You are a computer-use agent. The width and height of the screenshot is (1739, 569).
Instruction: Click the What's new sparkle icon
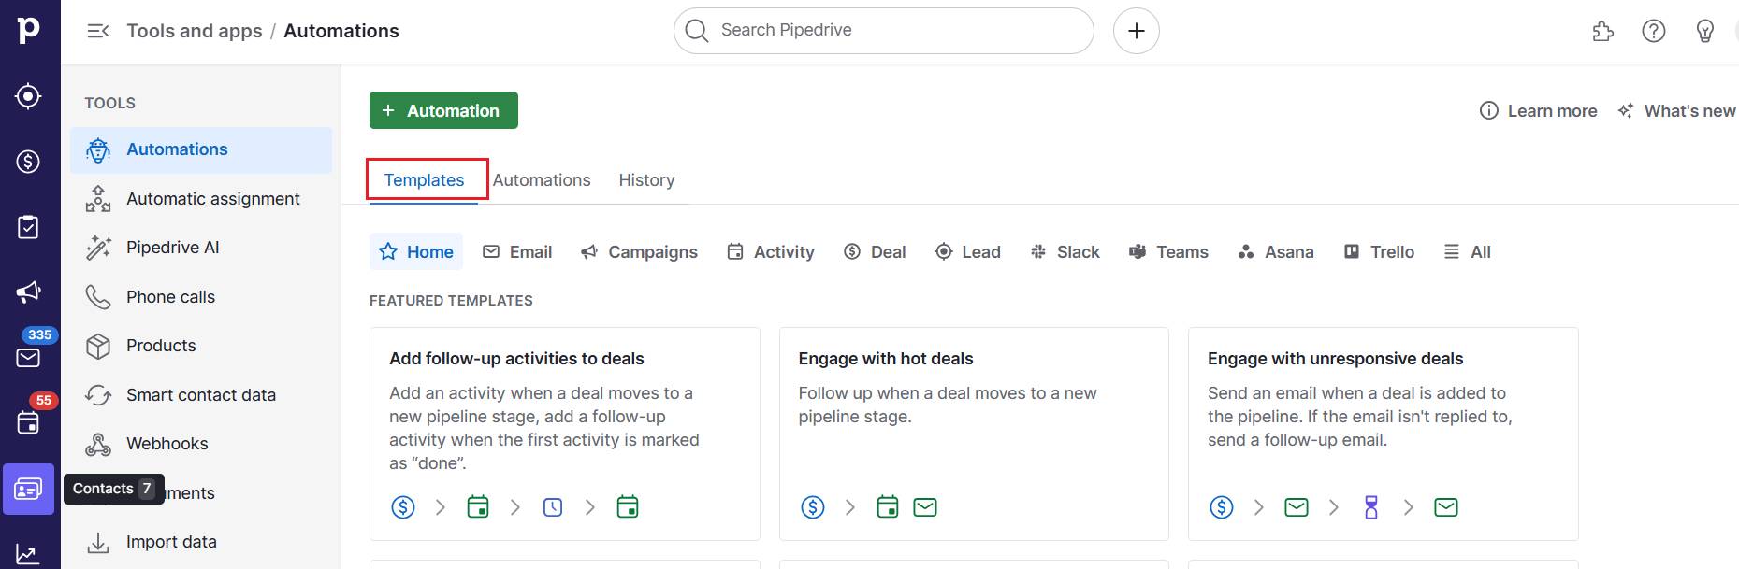pyautogui.click(x=1626, y=109)
